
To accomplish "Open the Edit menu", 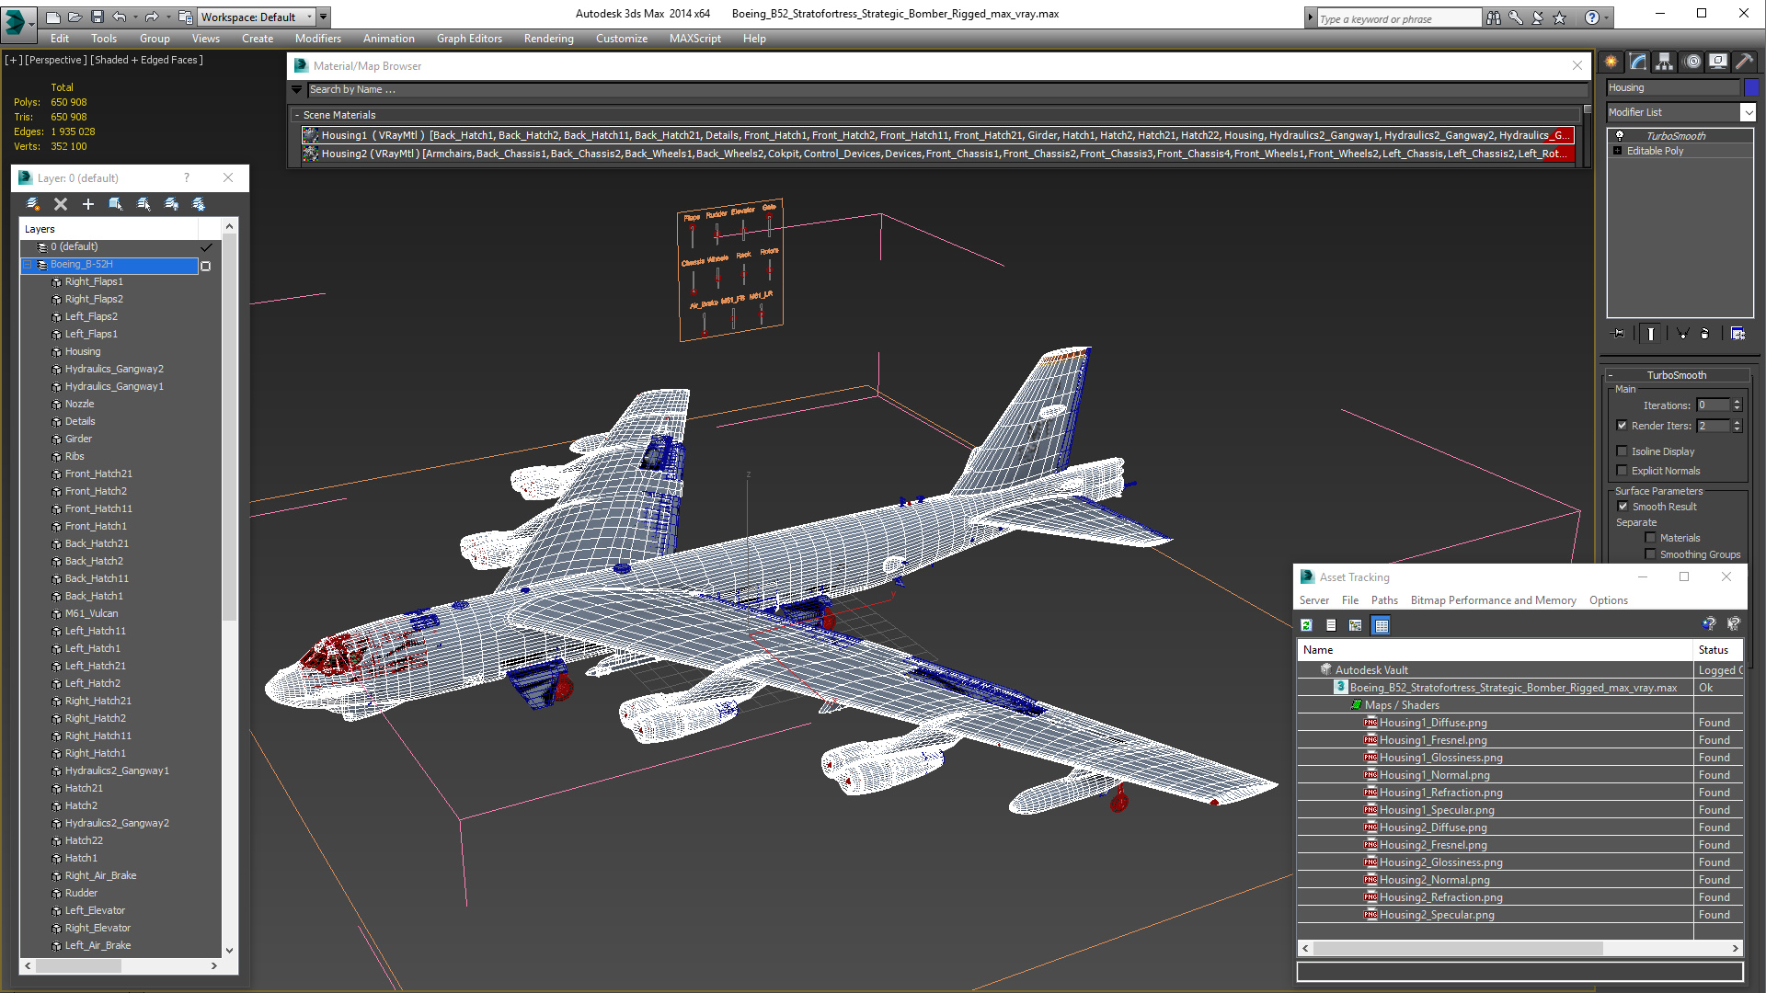I will 60,39.
